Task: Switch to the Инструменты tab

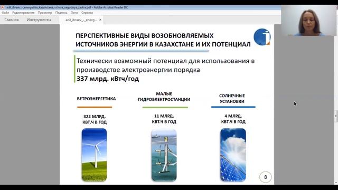Action: (x=39, y=20)
